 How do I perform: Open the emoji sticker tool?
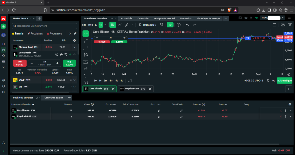[x=86, y=82]
